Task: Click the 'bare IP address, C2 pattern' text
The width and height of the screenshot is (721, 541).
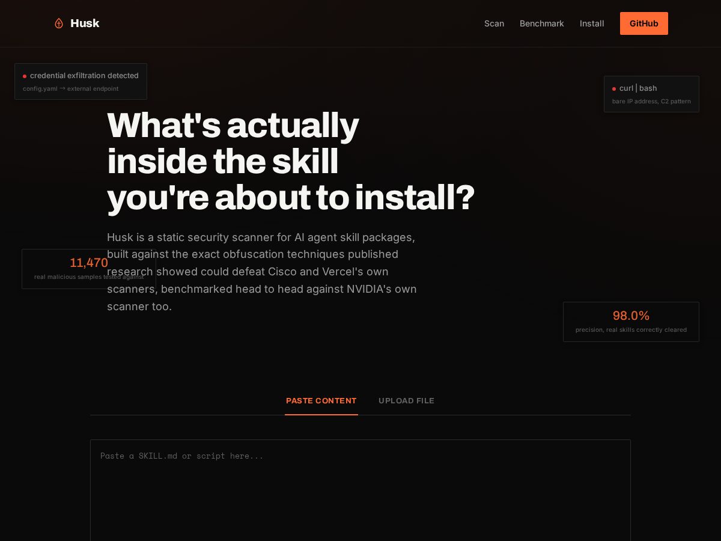Action: click(651, 102)
